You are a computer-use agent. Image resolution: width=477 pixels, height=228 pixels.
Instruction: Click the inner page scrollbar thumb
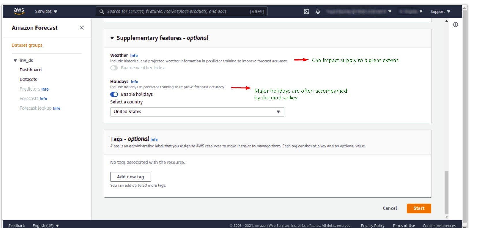pyautogui.click(x=447, y=193)
